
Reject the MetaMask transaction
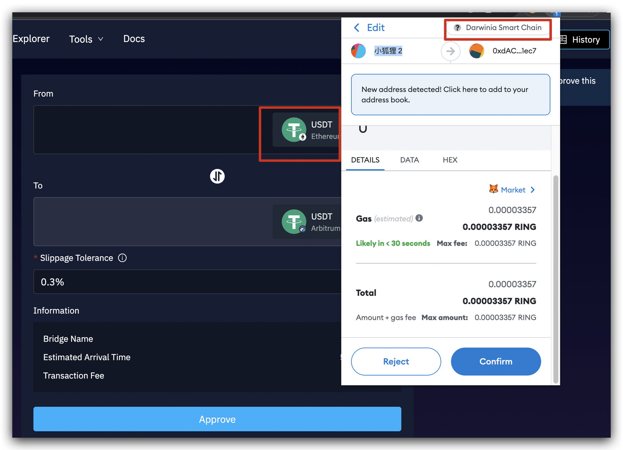click(396, 361)
